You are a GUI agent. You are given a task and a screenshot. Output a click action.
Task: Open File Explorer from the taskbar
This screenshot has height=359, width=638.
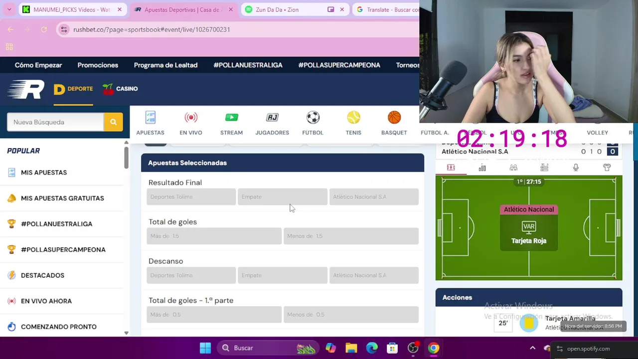click(351, 348)
